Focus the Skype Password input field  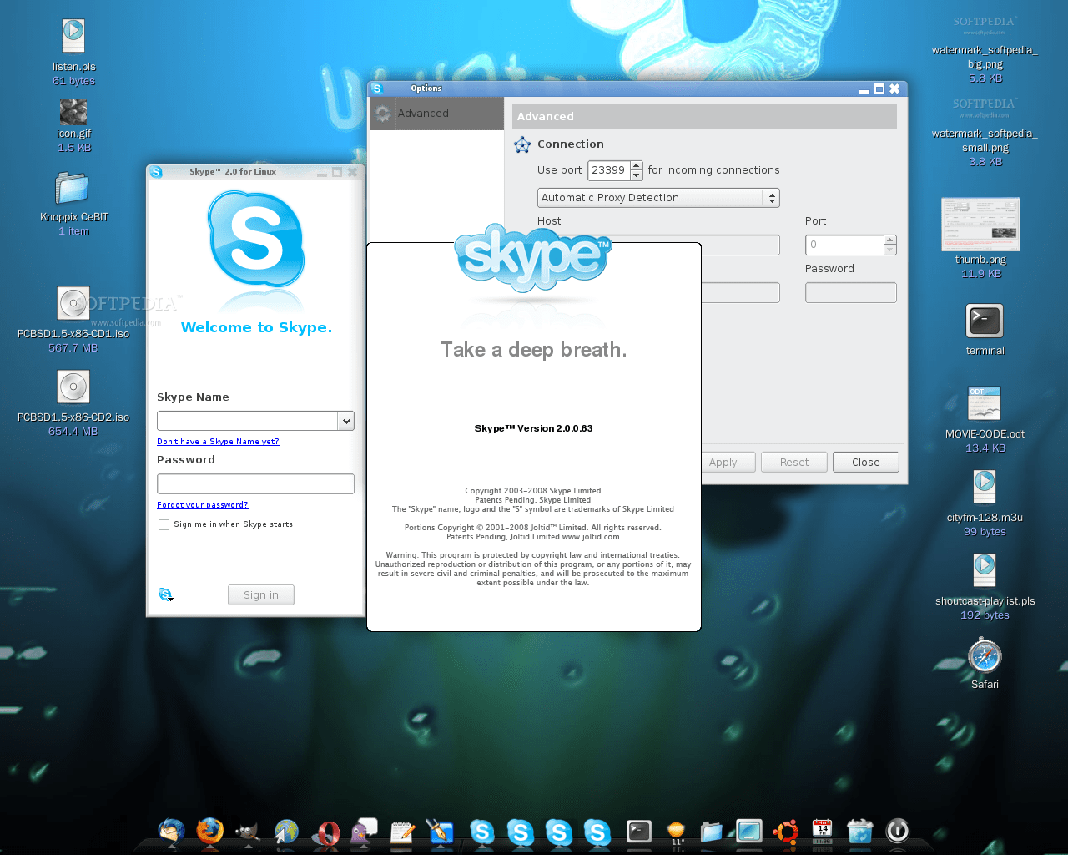coord(255,484)
